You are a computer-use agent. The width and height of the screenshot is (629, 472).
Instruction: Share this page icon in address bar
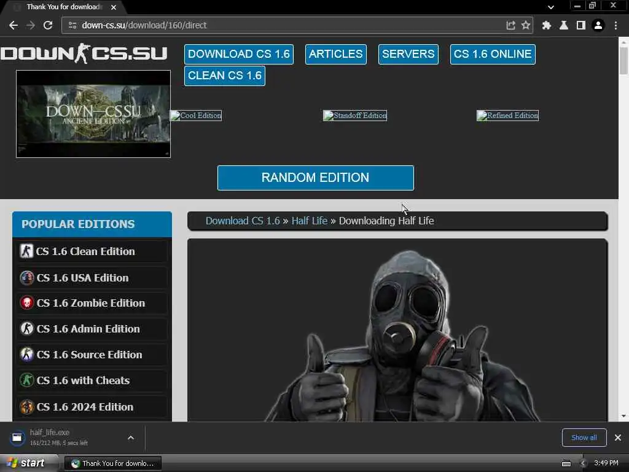click(x=510, y=25)
